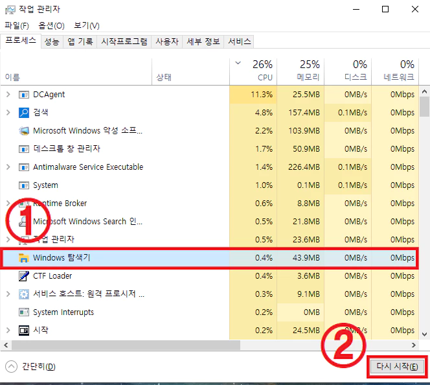Switch to the 성능 tab

(x=52, y=41)
